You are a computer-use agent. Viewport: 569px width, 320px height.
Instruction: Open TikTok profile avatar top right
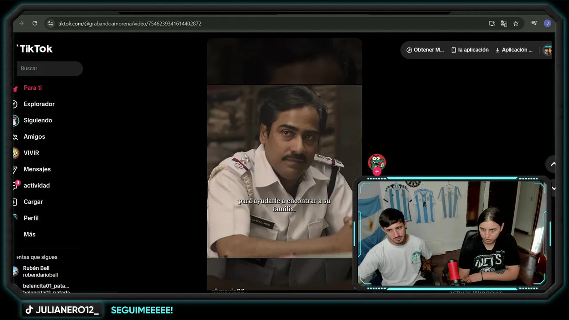coord(547,50)
